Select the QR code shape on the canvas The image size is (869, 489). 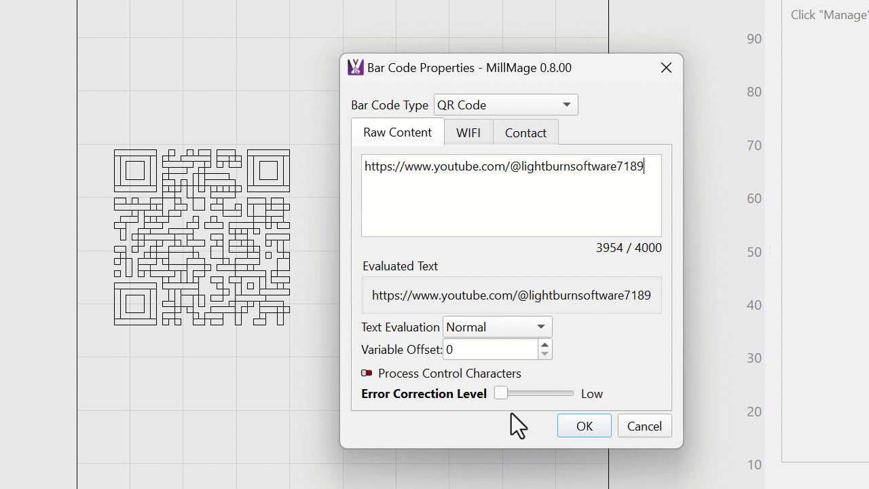tap(202, 237)
